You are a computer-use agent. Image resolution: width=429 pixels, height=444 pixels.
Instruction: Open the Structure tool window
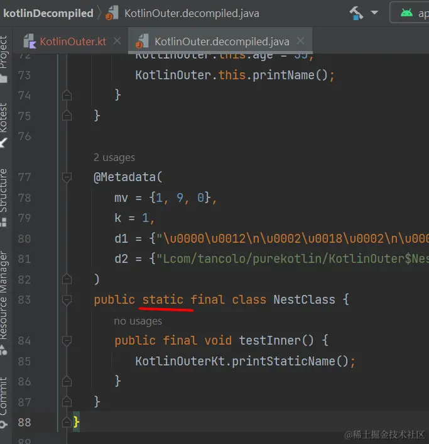[x=3, y=191]
